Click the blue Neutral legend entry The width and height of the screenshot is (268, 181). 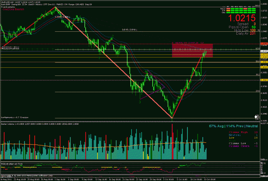pyautogui.click(x=235, y=135)
